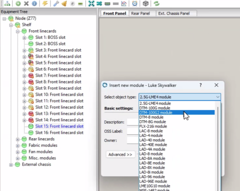Screen dimensions: 240x191
Task: Expand the Rear linecards node
Action: [x=18, y=139]
